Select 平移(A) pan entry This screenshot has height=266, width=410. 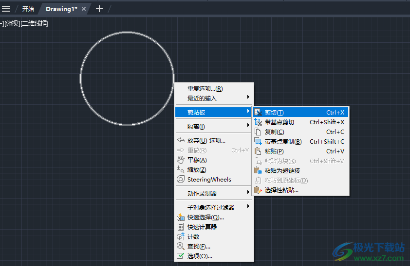pos(214,160)
